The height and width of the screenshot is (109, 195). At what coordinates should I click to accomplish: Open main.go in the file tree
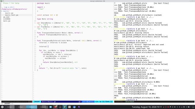point(7,21)
